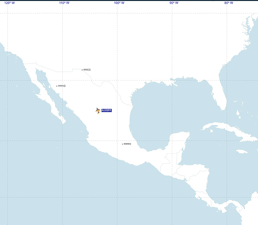Click the 100° W longitude label
Image resolution: width=258 pixels, height=225 pixels.
[x=119, y=3]
